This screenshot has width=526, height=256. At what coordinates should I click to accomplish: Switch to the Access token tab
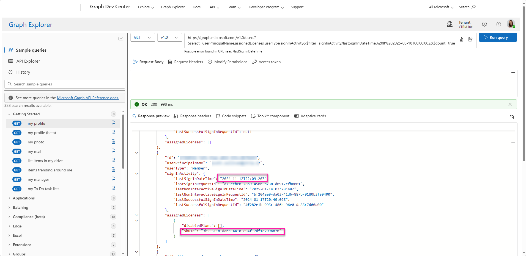tap(267, 62)
